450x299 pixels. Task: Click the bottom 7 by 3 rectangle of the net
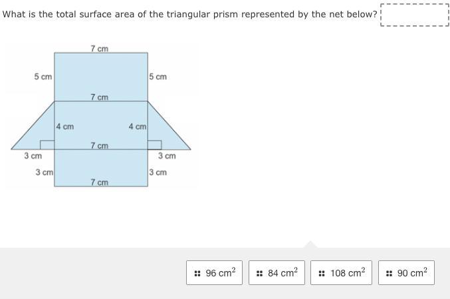[101, 168]
